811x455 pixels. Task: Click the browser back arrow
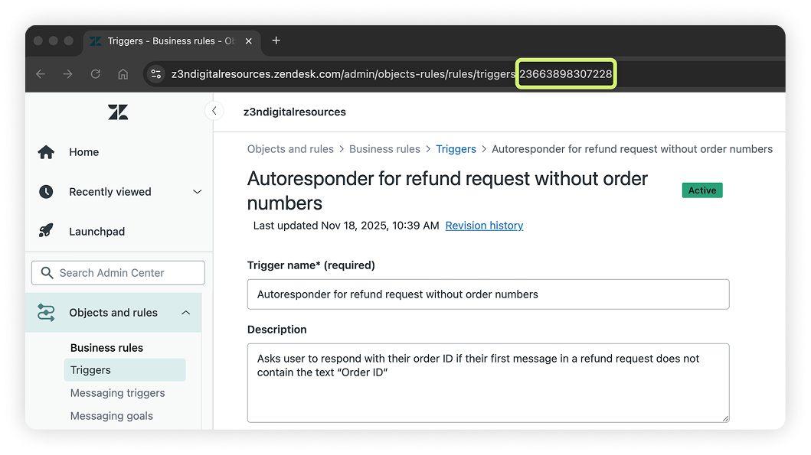[41, 74]
